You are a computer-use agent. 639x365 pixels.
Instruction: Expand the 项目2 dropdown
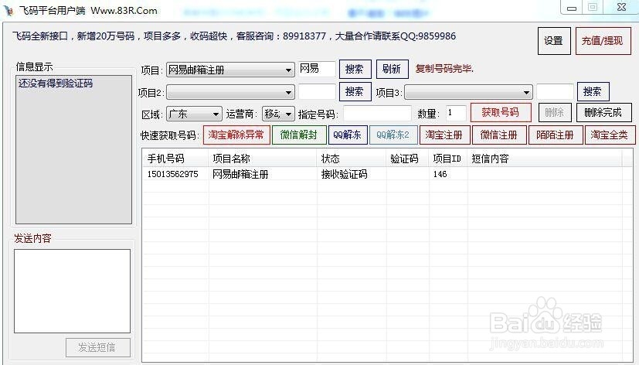(x=230, y=93)
